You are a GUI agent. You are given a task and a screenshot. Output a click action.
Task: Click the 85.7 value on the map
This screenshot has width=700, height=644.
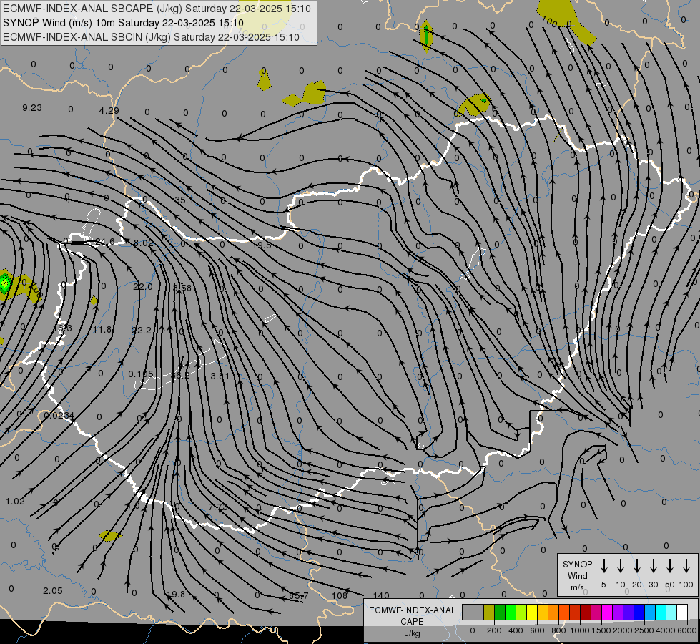299,596
